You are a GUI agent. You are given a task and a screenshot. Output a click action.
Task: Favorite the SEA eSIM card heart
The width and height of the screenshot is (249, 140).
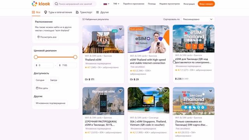tap(165, 91)
